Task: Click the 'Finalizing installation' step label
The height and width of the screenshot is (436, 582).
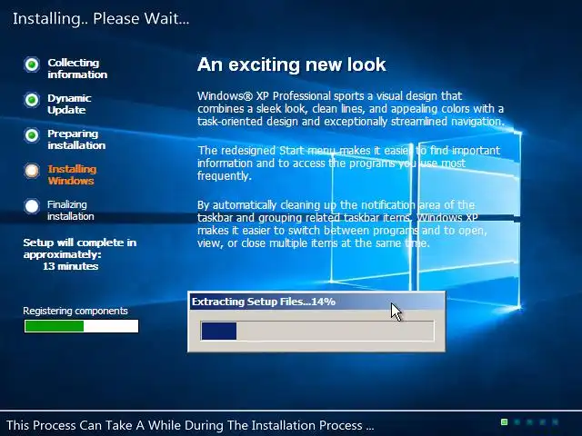Action: point(71,210)
